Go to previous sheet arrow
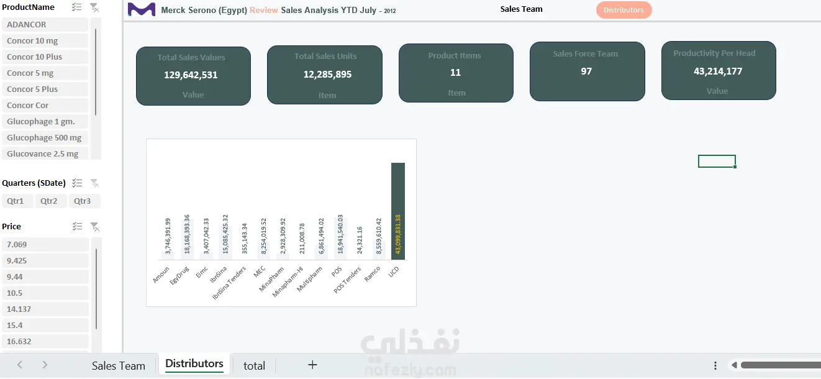Viewport: 821px width, 379px height. (x=20, y=365)
